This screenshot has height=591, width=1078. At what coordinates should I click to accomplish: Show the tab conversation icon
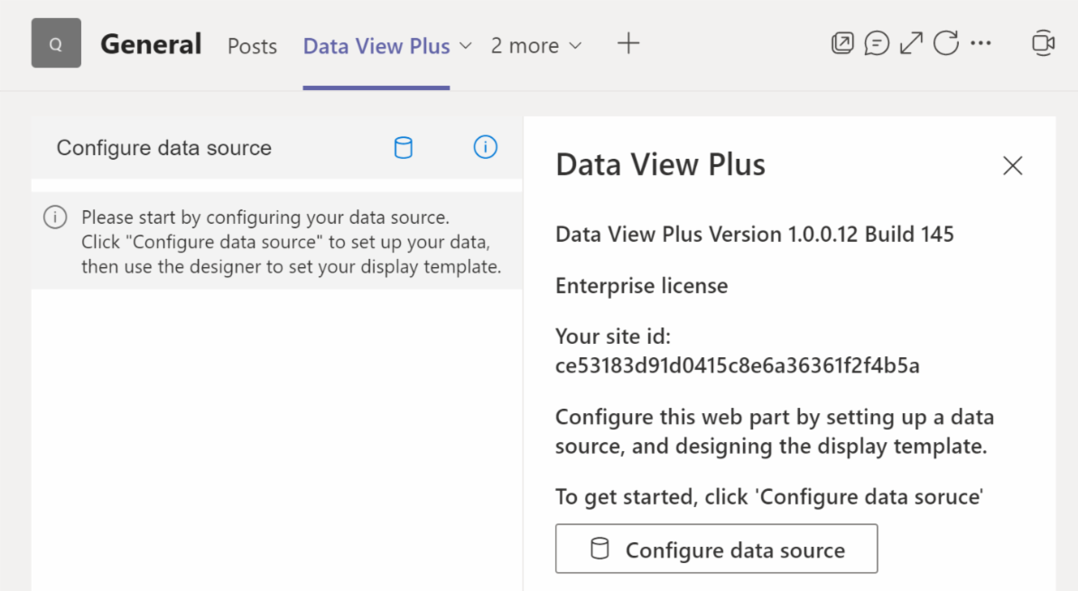[x=877, y=43]
